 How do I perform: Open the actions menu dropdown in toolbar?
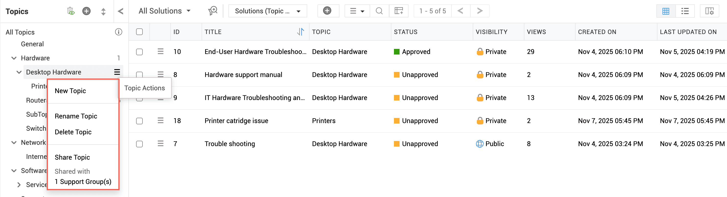coord(357,11)
